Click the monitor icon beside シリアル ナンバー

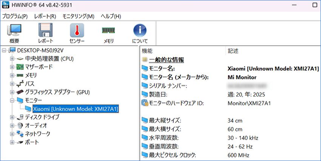(x=145, y=86)
